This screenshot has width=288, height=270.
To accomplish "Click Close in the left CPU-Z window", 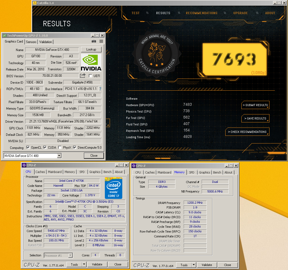I will [x=118, y=264].
